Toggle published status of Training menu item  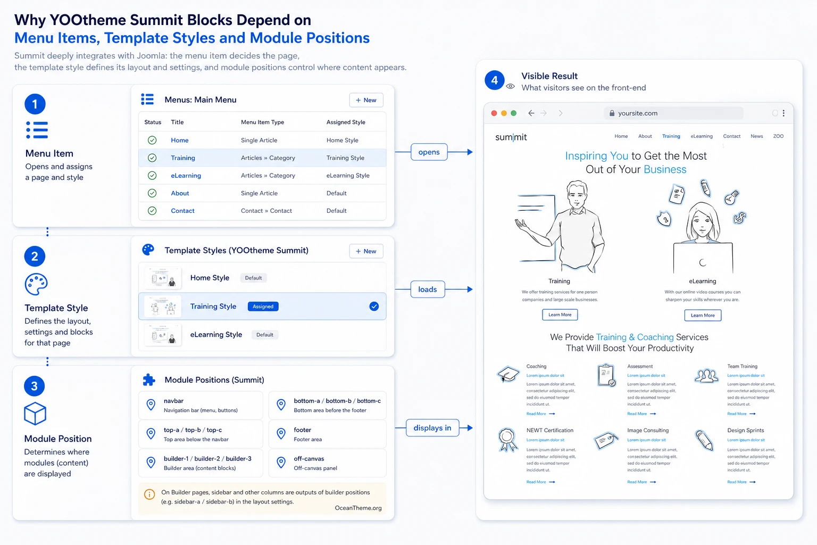152,158
